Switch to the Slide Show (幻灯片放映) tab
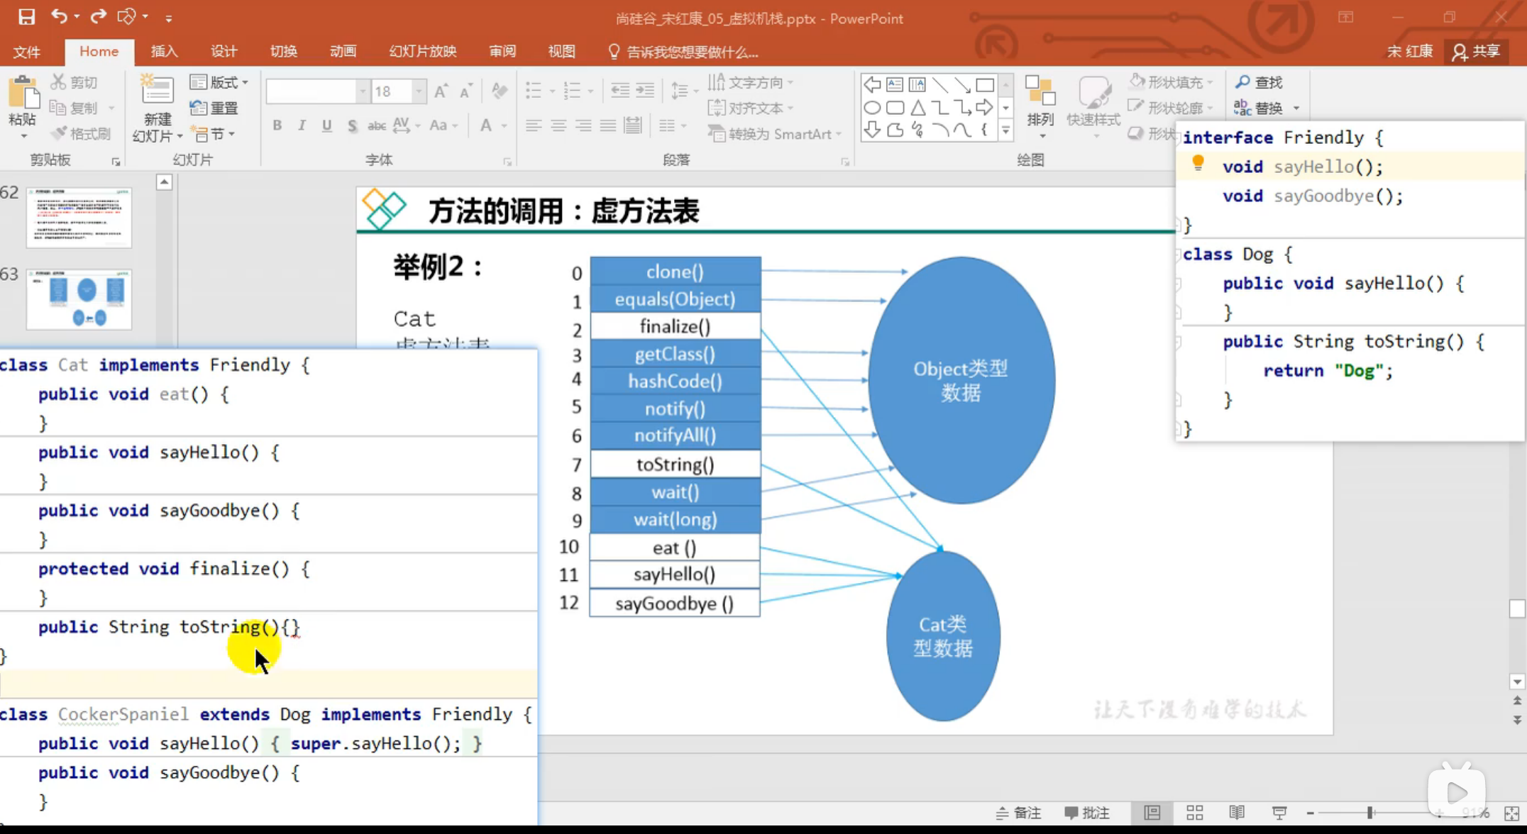Image resolution: width=1527 pixels, height=834 pixels. tap(423, 52)
